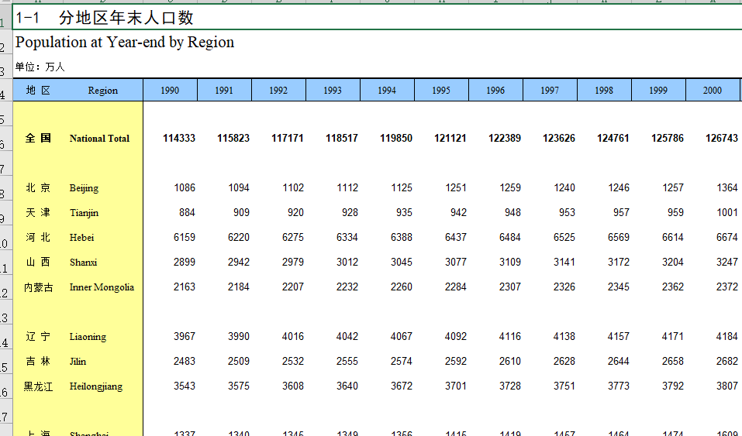Select the 'Region' header cell
This screenshot has height=436, width=742.
tap(102, 91)
